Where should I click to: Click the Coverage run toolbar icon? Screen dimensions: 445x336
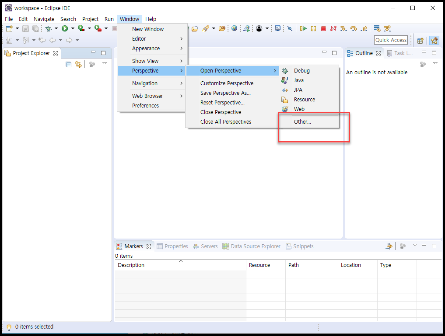point(81,28)
